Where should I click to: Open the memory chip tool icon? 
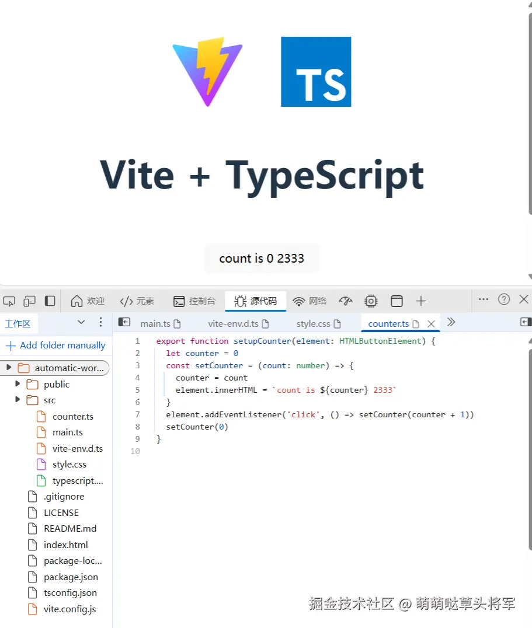pyautogui.click(x=371, y=301)
